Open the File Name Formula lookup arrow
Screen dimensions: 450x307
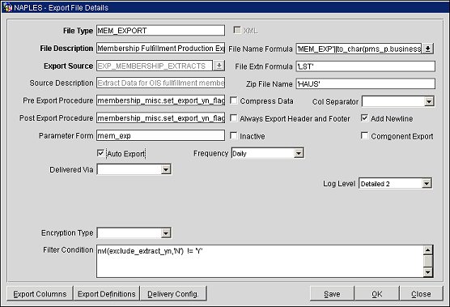pyautogui.click(x=427, y=49)
